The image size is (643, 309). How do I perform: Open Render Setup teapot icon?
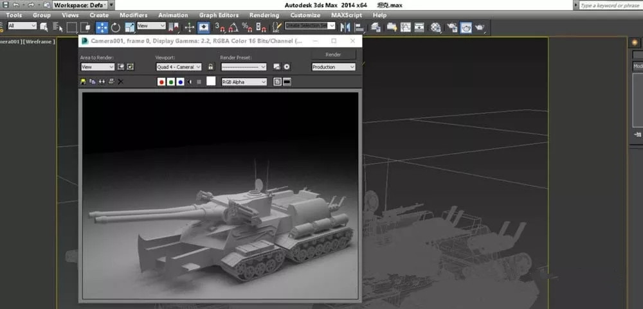(x=452, y=28)
